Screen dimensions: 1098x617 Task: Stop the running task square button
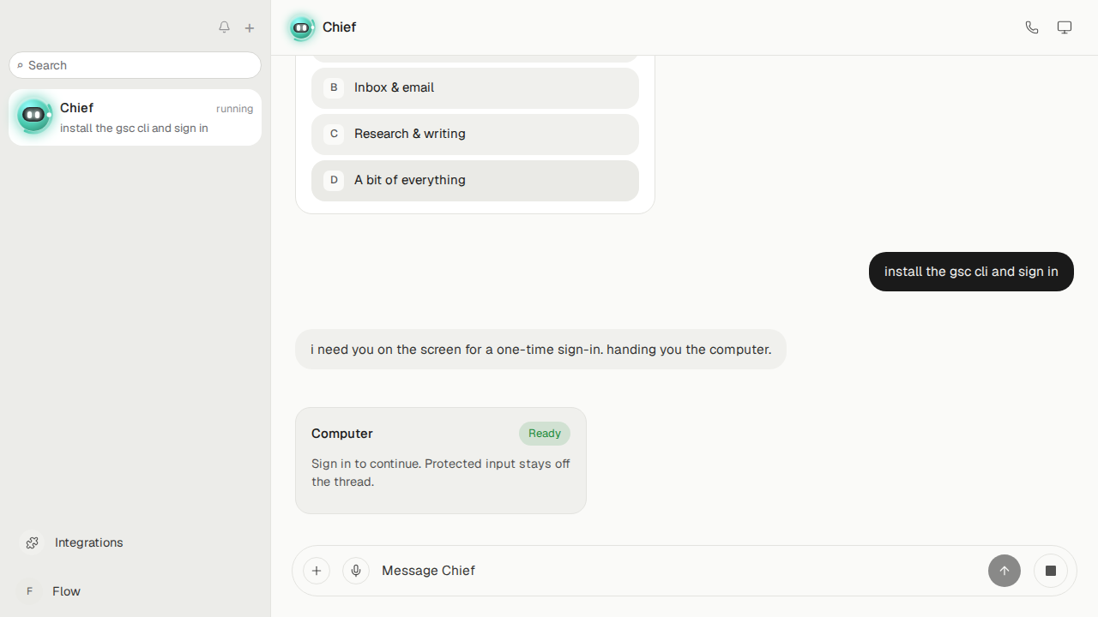coord(1051,571)
